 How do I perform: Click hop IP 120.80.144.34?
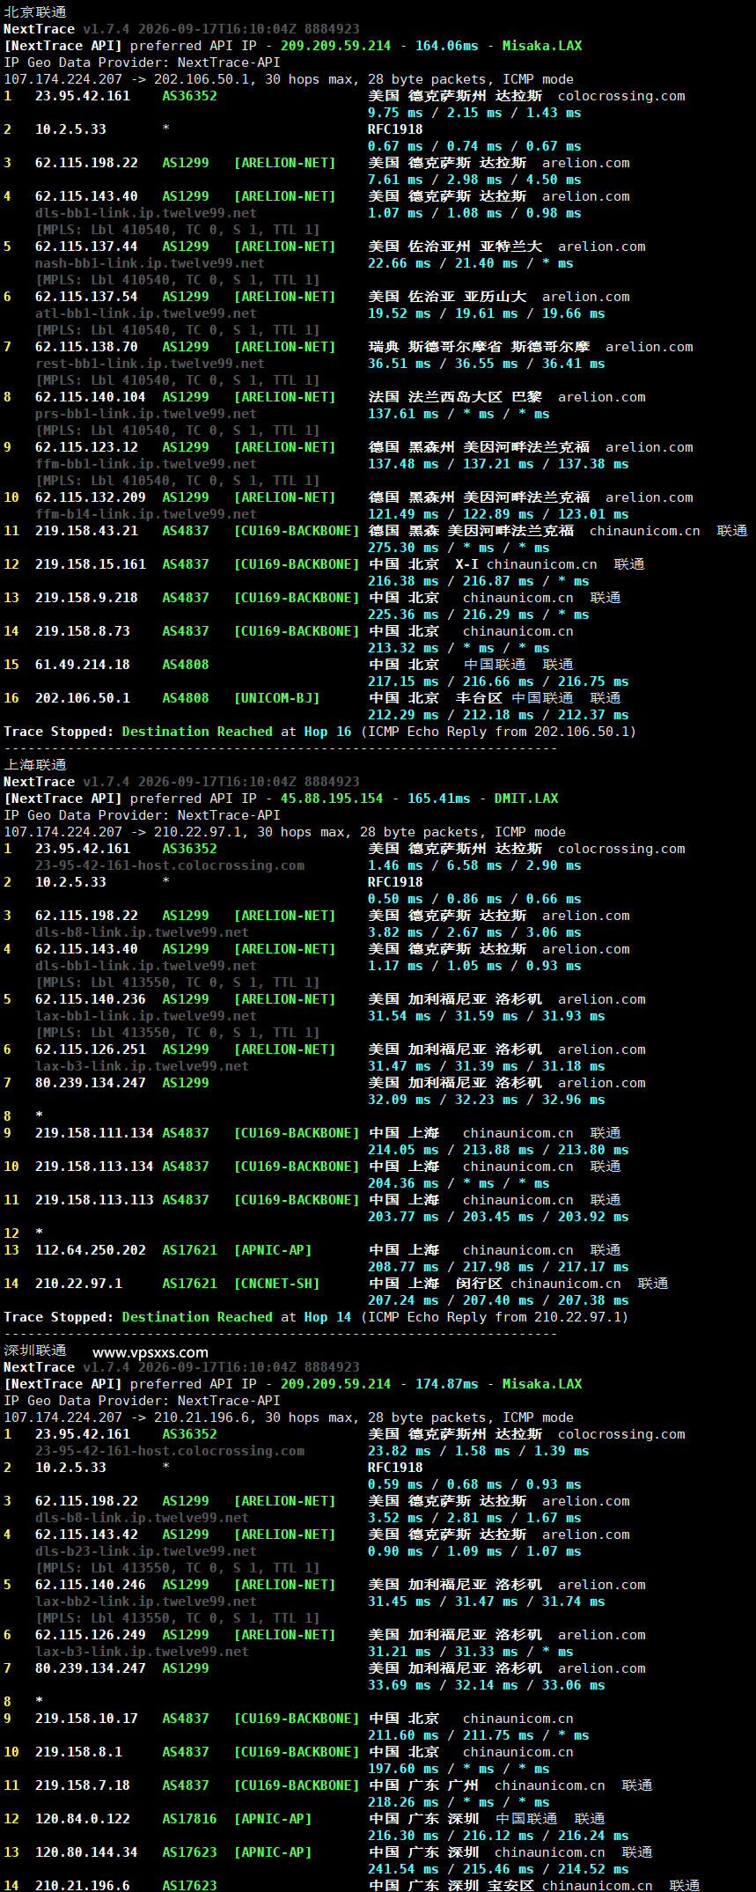coord(86,1852)
